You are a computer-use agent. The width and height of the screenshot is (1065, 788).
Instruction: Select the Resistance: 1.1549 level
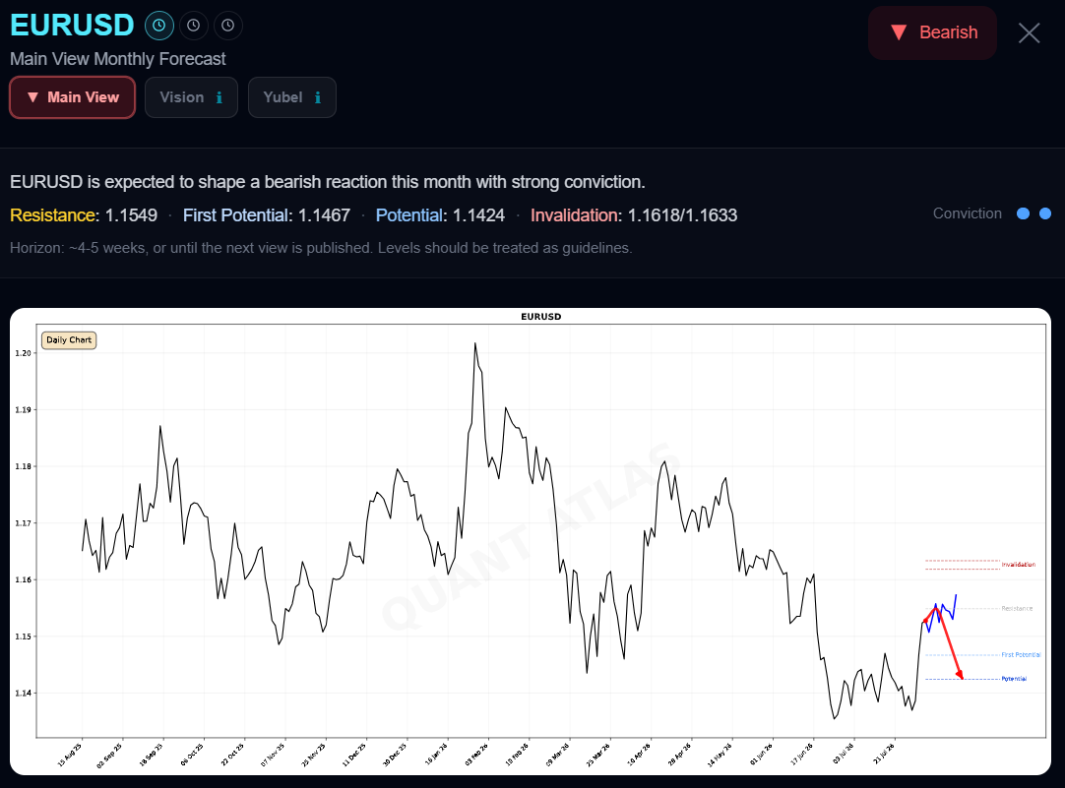coord(84,215)
